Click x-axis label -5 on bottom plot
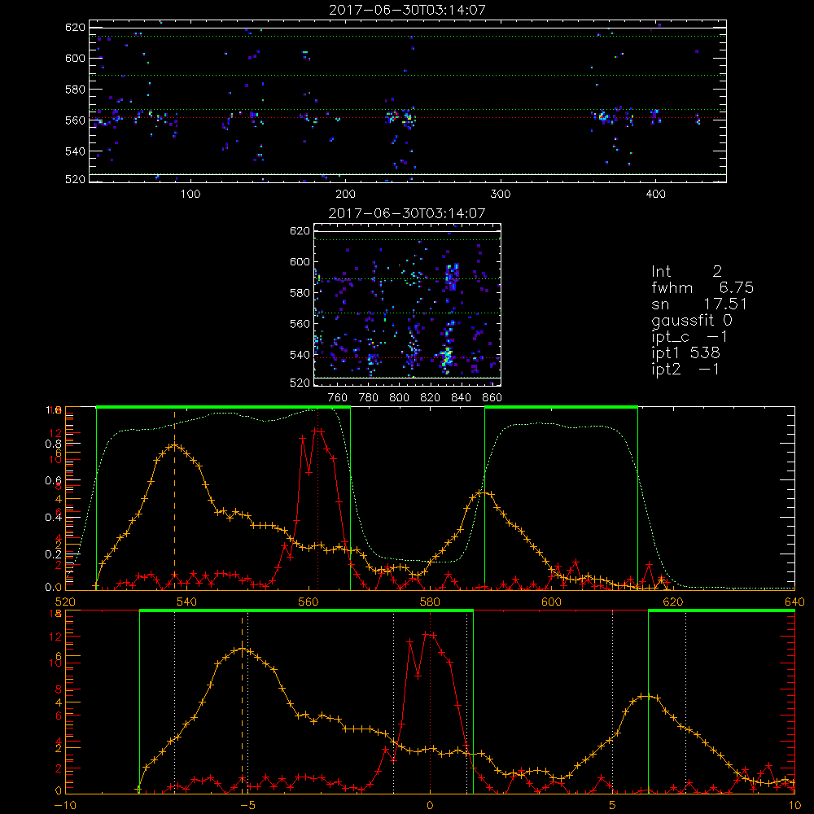This screenshot has height=814, width=814. 247,806
